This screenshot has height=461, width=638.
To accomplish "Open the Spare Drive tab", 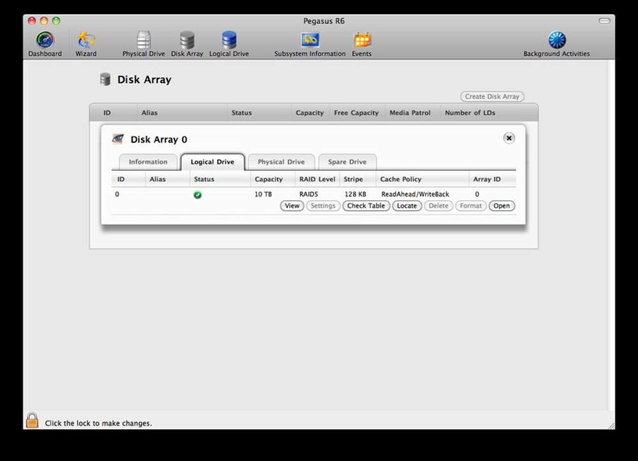I will 347,162.
